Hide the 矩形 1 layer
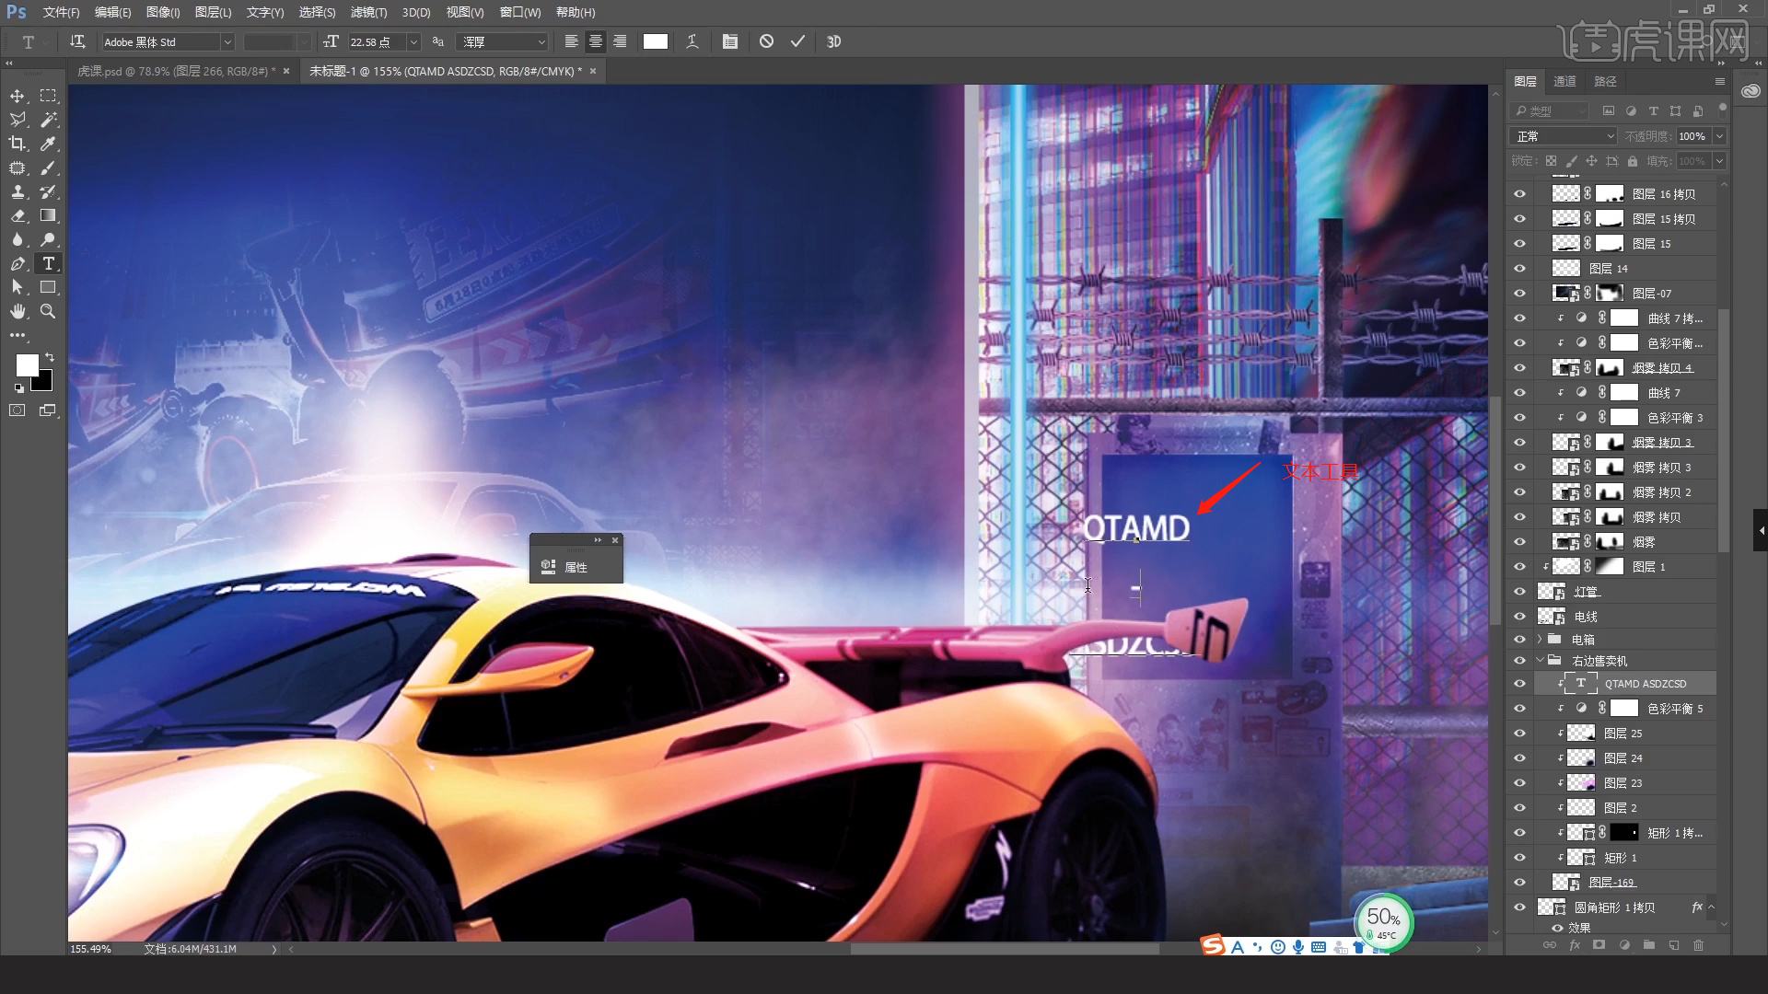The image size is (1768, 994). [x=1519, y=858]
